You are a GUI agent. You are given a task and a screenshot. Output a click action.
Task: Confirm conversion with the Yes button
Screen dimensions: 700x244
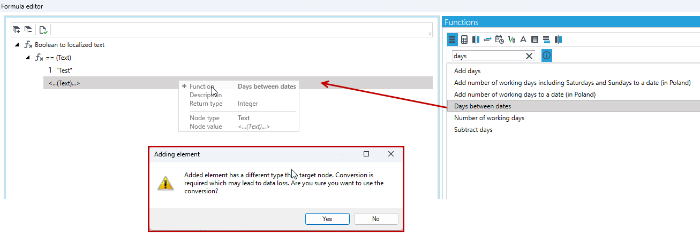tap(327, 218)
